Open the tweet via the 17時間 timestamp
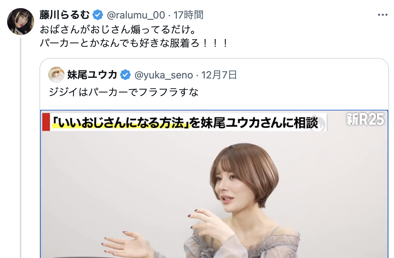This screenshot has width=394, height=258. [189, 15]
